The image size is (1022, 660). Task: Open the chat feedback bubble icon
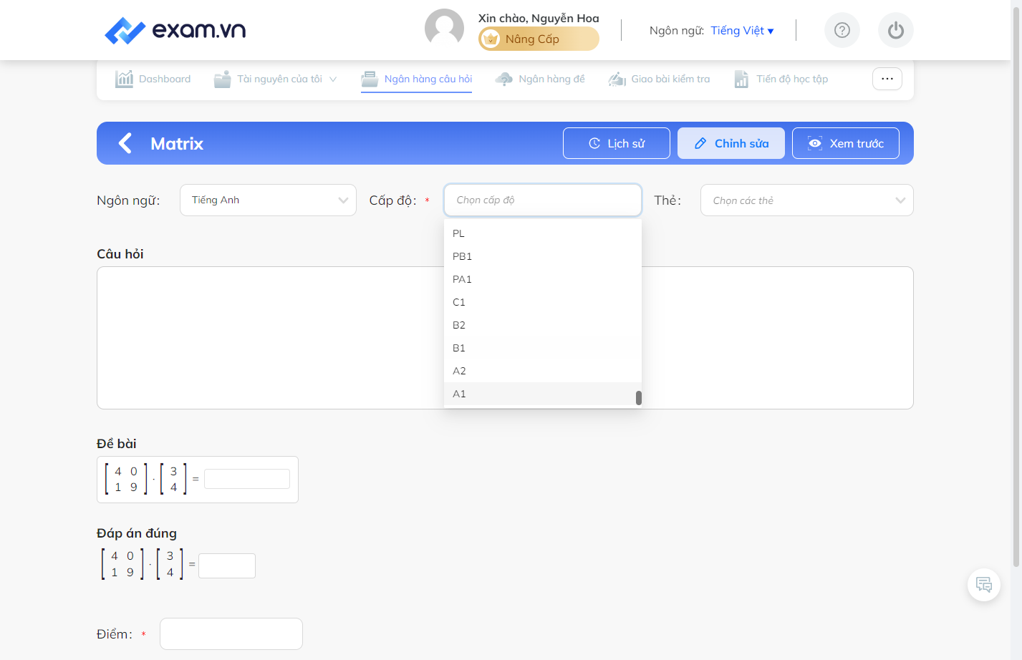pos(984,585)
